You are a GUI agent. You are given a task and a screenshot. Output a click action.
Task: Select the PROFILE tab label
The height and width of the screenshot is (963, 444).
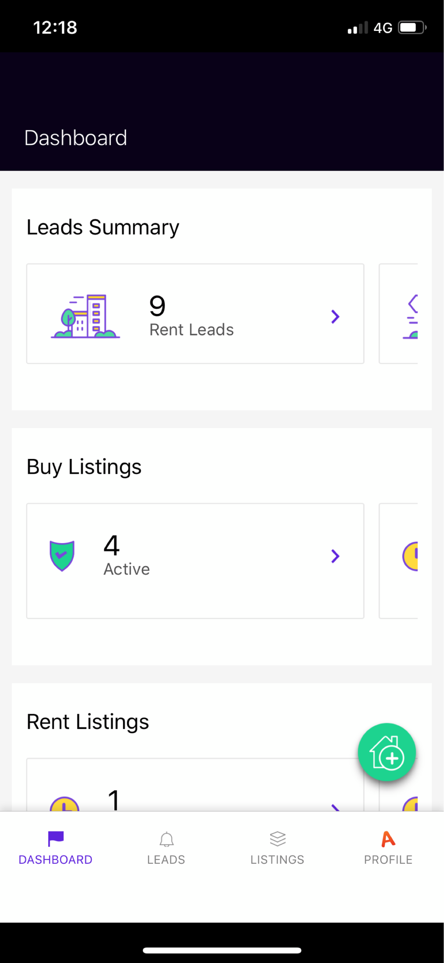(388, 859)
